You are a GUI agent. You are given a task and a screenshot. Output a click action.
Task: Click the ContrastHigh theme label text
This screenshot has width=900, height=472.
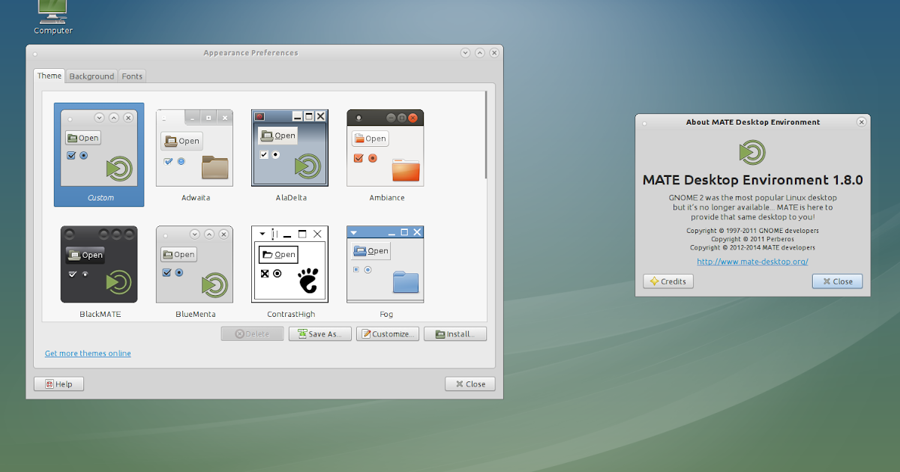291,315
